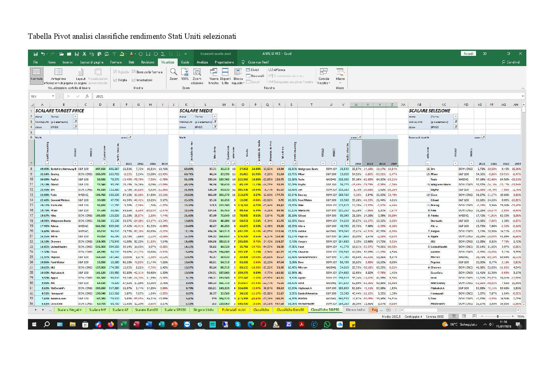Open mese filter dropdown in SCALARE TARGET PRICE
554x391 pixels.
(x=75, y=116)
